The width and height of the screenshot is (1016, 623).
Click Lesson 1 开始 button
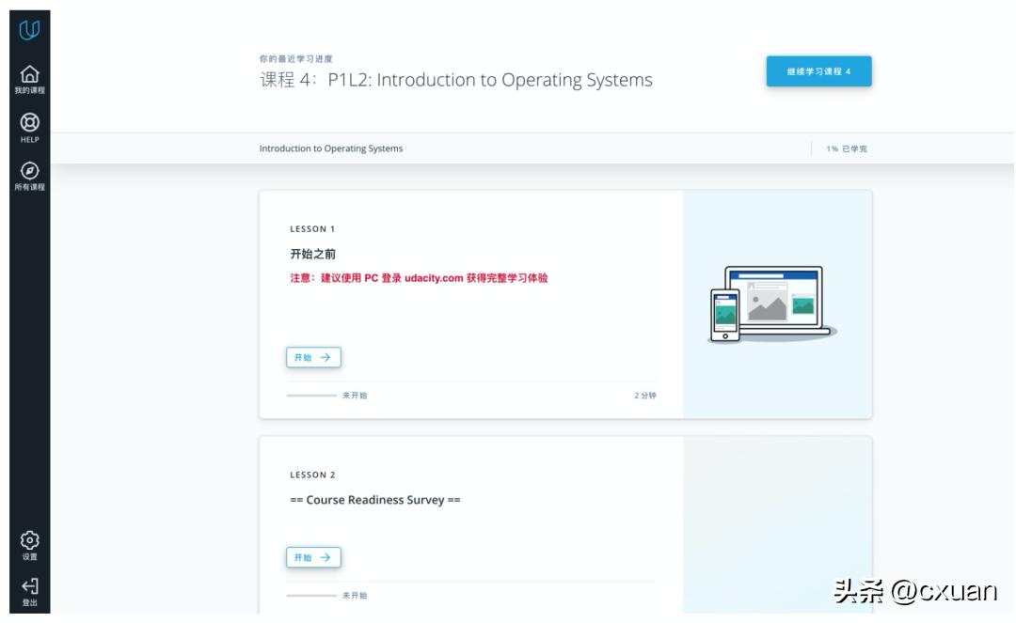coord(313,357)
